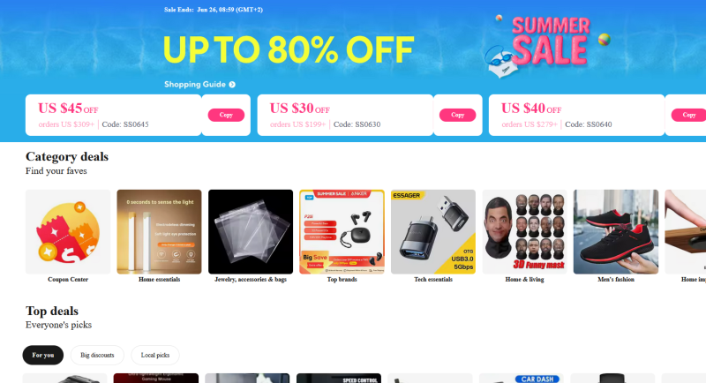The height and width of the screenshot is (383, 706).
Task: Open the Shopping Guide link
Action: (195, 85)
